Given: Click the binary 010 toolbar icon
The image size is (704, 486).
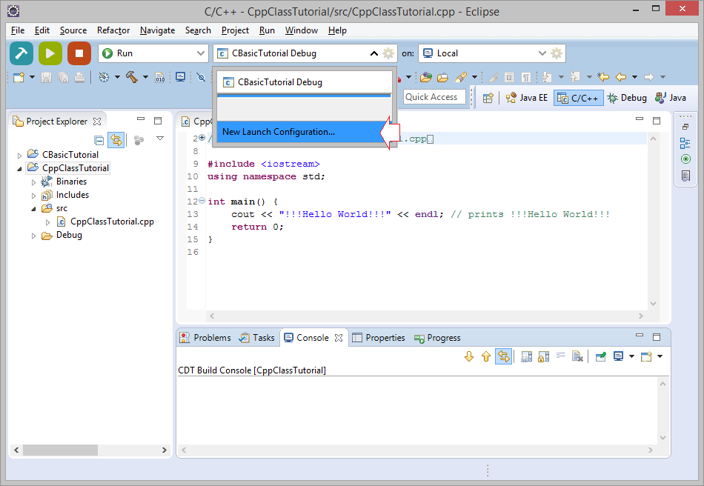Looking at the screenshot, I should pos(160,77).
